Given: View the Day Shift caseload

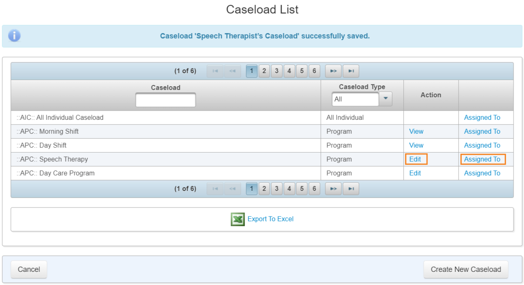Looking at the screenshot, I should pyautogui.click(x=416, y=145).
